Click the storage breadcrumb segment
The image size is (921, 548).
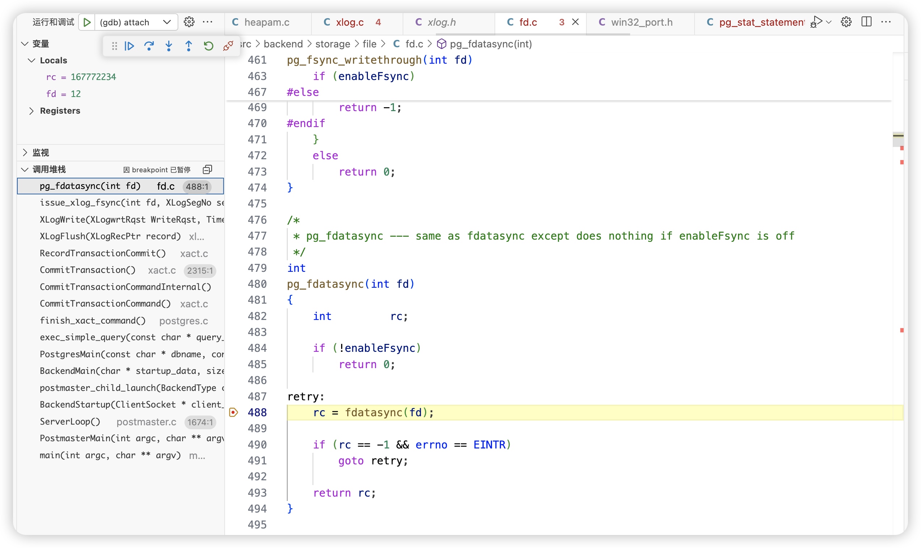(x=332, y=44)
